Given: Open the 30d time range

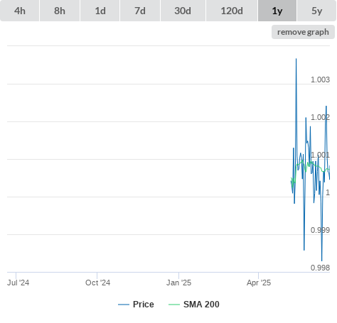Looking at the screenshot, I should tap(183, 11).
